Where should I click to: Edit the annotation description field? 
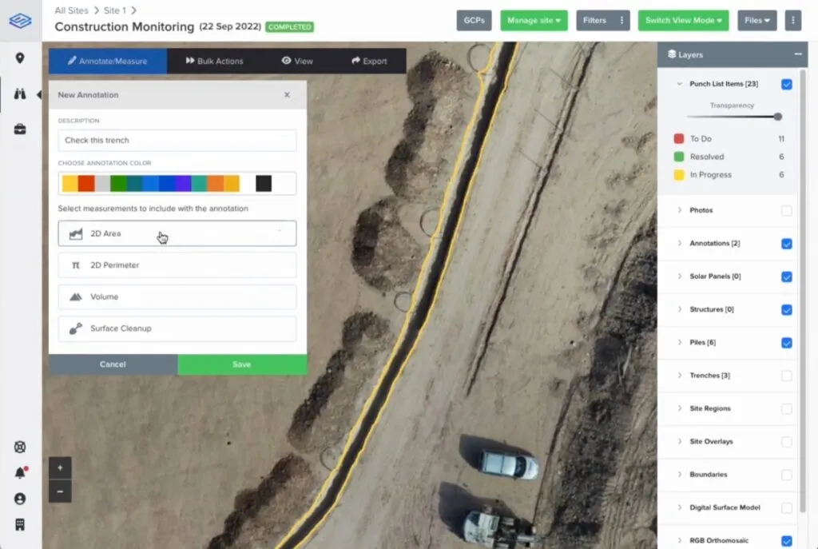tap(177, 140)
